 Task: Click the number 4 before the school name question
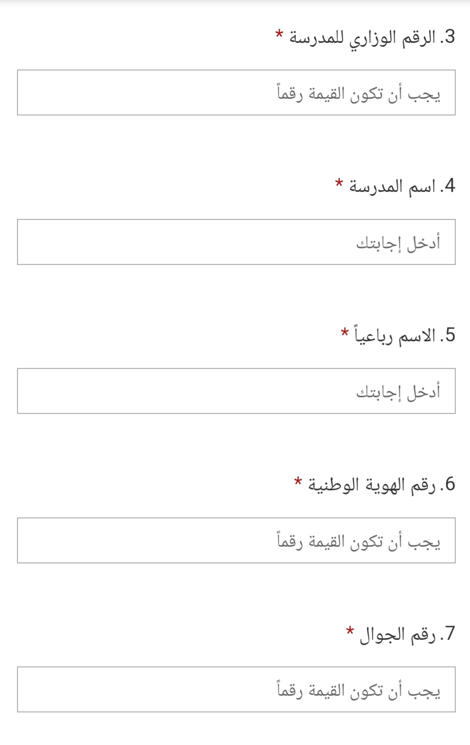point(449,186)
